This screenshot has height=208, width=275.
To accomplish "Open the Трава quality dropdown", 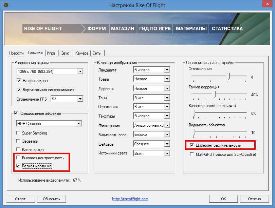I will (151, 79).
